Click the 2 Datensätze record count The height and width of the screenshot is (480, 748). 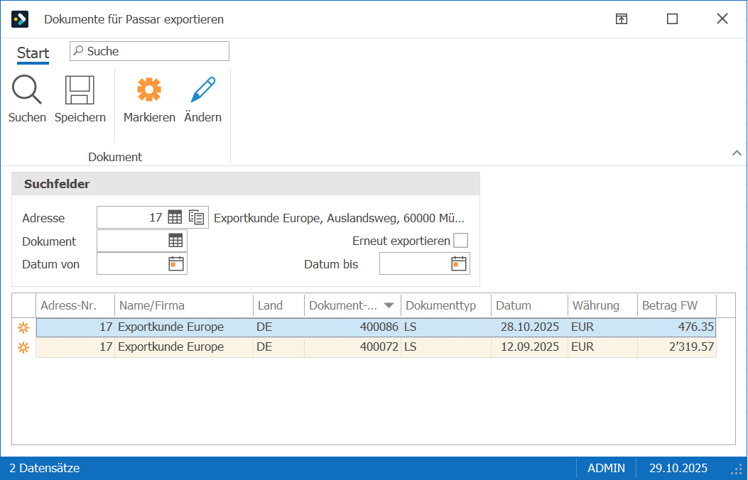pos(44,468)
